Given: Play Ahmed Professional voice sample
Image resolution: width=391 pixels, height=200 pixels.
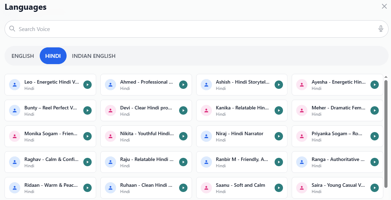Looking at the screenshot, I should (183, 85).
